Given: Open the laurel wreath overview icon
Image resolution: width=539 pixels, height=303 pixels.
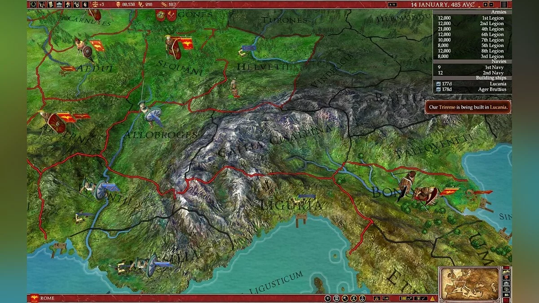Looking at the screenshot, I should click(x=33, y=4).
